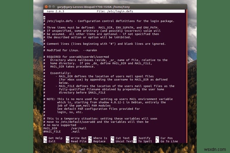This screenshot has width=230, height=153.
Task: Click the 'below.' comment line
Action: tap(56, 83)
